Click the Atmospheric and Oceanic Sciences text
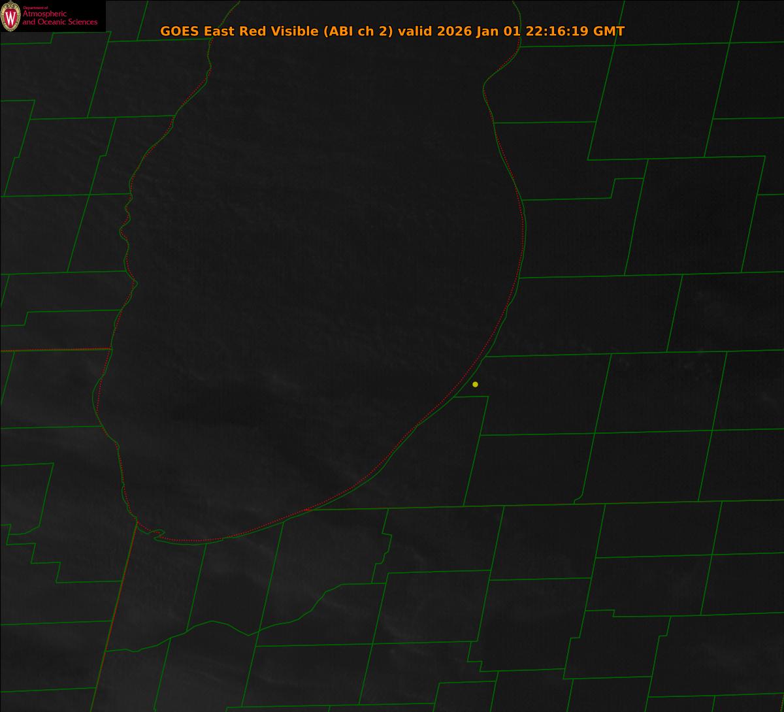784x712 pixels. [59, 18]
